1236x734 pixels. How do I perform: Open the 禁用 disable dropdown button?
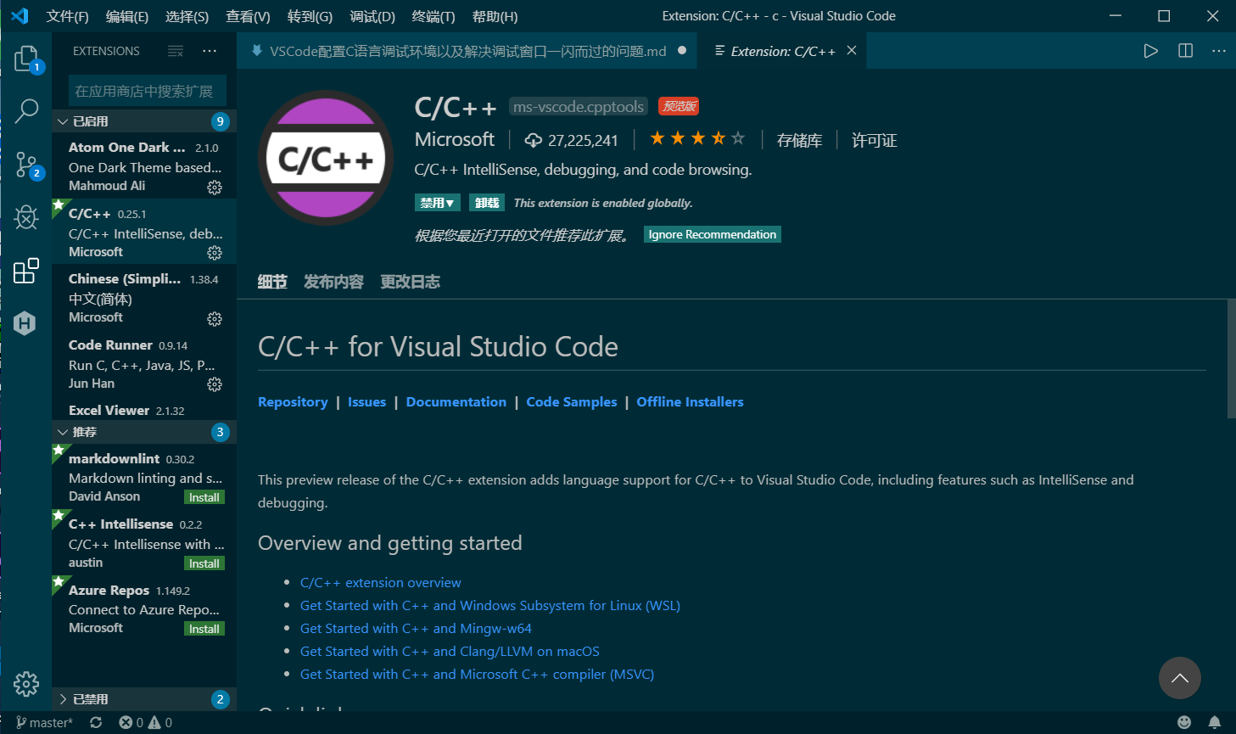[438, 203]
